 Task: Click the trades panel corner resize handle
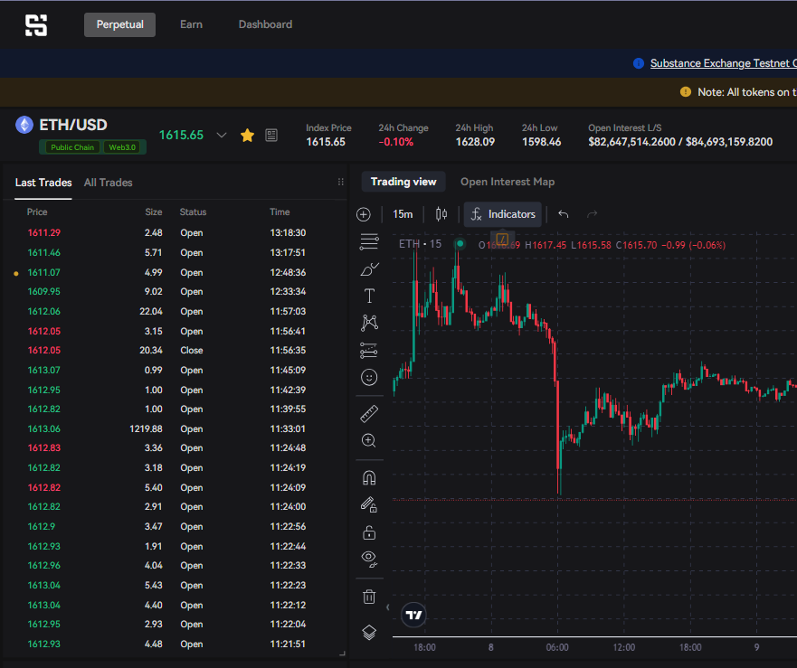tap(343, 654)
